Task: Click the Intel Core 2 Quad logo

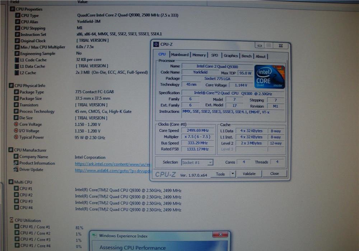Action: pos(270,77)
